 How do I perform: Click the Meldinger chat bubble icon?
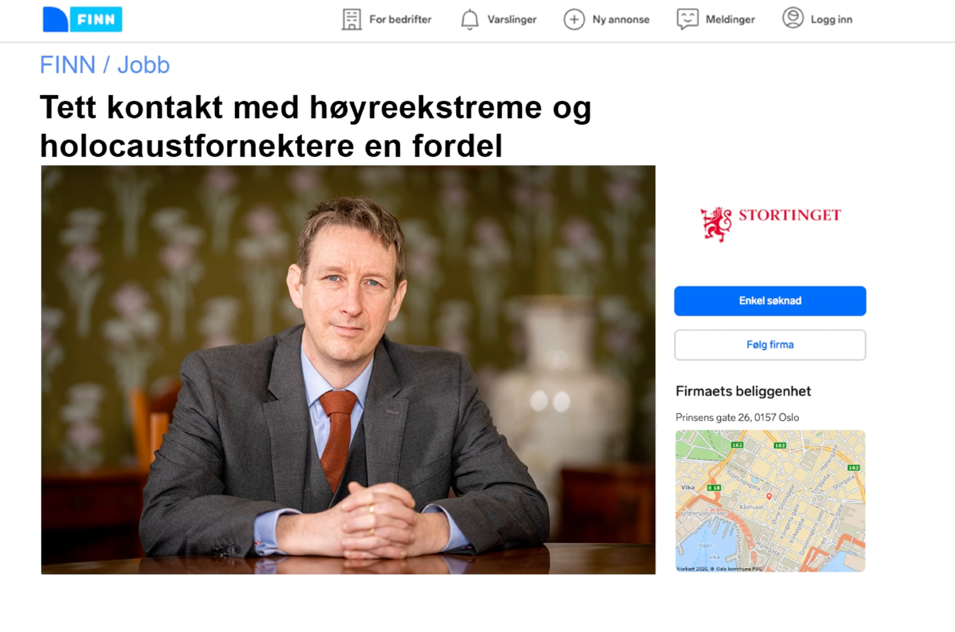(687, 20)
